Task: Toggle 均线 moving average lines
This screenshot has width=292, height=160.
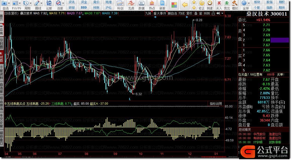Action: click(182, 13)
